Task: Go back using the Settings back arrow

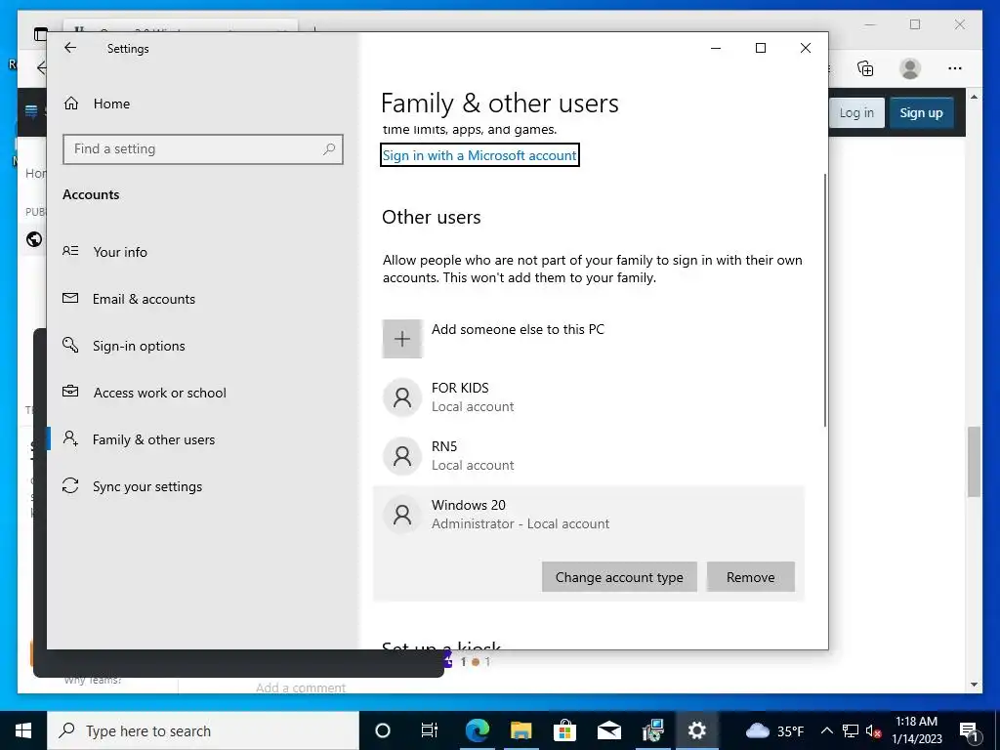Action: tap(70, 48)
